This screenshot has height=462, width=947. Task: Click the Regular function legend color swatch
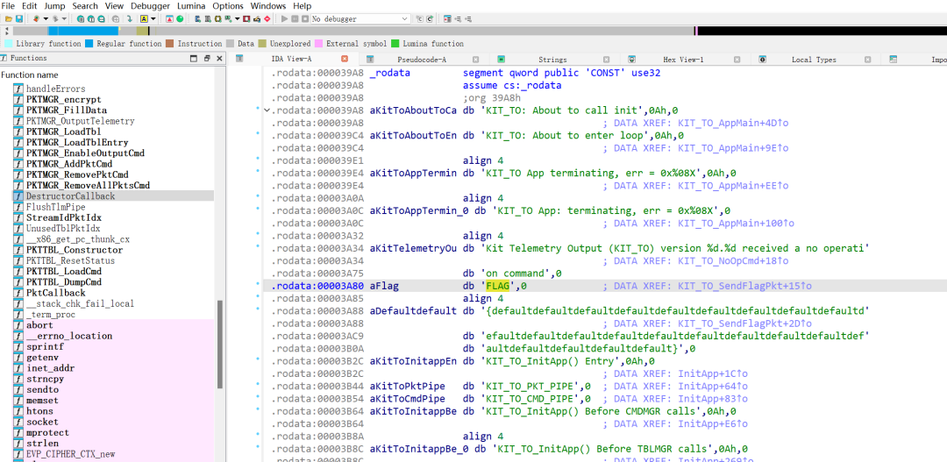[89, 44]
